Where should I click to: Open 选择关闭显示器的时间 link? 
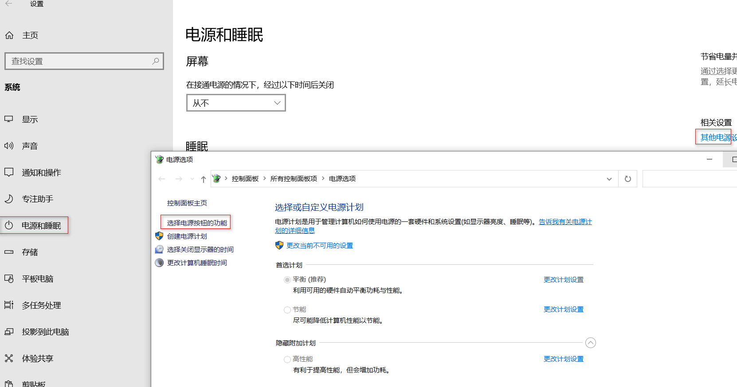pyautogui.click(x=200, y=249)
